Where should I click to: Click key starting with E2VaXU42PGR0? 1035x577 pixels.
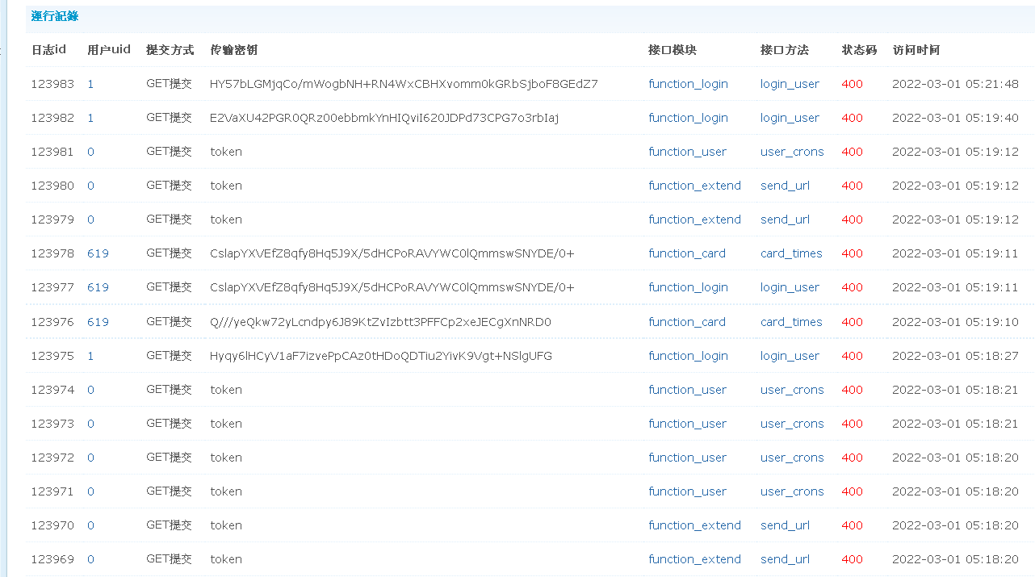click(x=384, y=118)
